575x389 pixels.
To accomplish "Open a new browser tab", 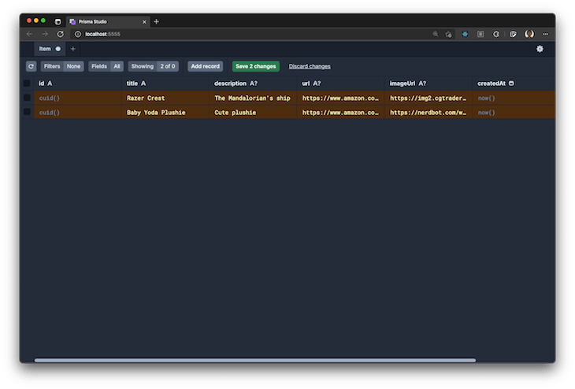I will [x=157, y=21].
